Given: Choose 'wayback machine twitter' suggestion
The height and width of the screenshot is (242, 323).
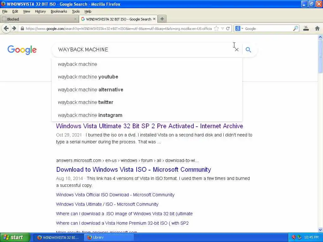Looking at the screenshot, I should [x=147, y=102].
